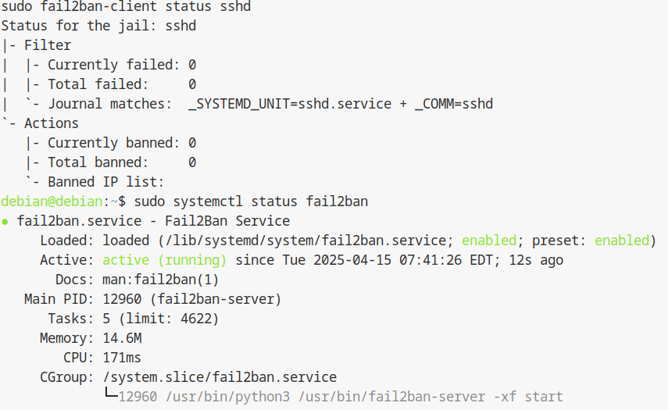Click the "Filter" tree heading
This screenshot has width=668, height=410.
pyautogui.click(x=48, y=45)
